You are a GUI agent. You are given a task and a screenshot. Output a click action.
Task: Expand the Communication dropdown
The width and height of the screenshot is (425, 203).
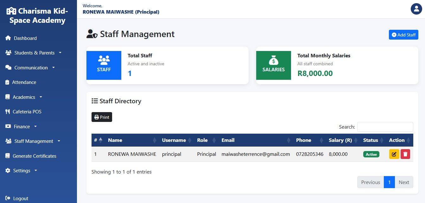click(30, 67)
